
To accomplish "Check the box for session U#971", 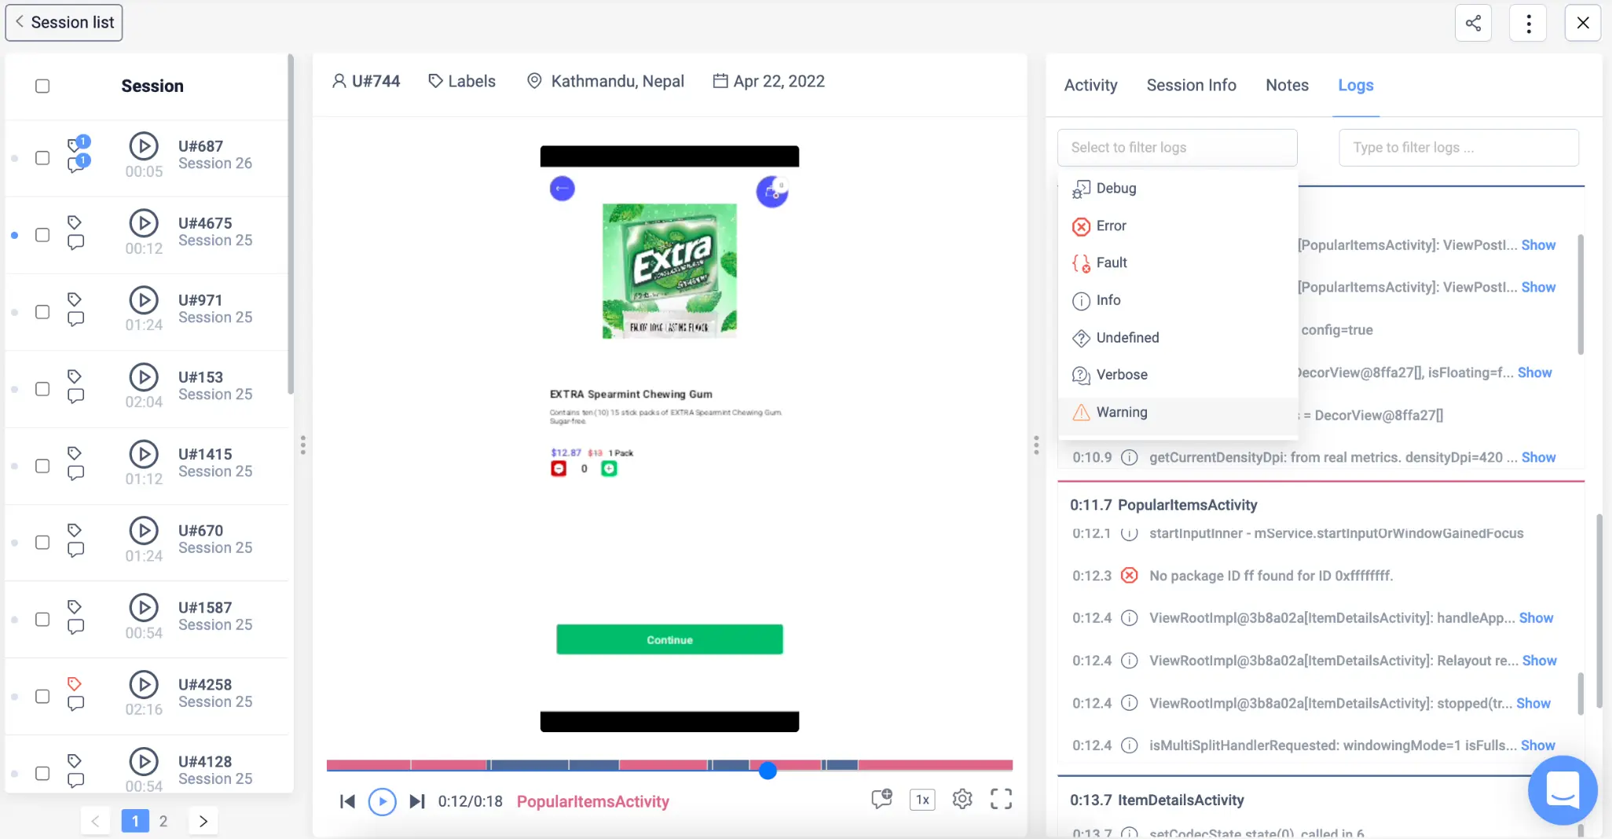I will (x=42, y=312).
